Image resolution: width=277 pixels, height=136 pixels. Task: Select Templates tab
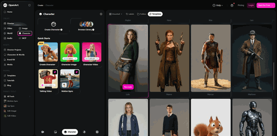point(155,14)
